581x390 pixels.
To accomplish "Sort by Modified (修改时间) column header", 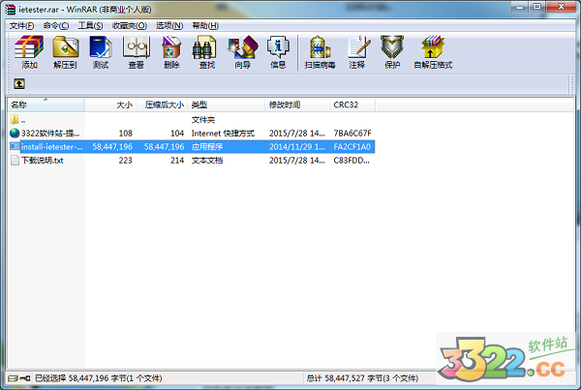I will tap(297, 105).
